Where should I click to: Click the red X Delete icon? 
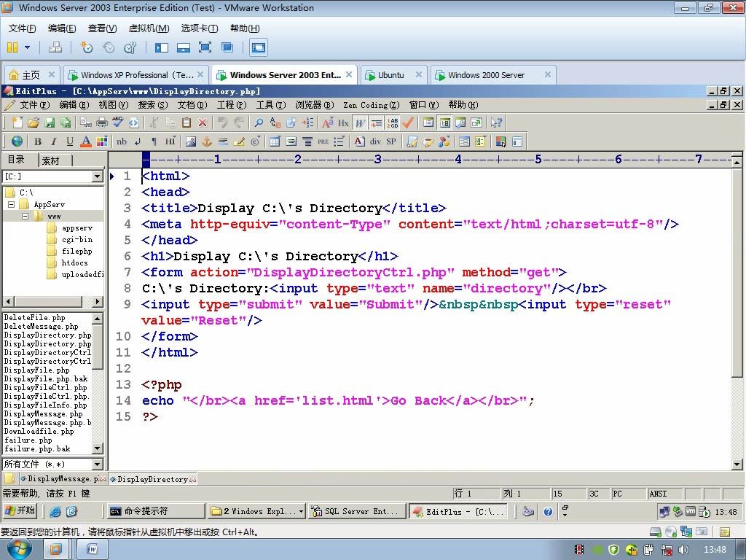pyautogui.click(x=203, y=122)
